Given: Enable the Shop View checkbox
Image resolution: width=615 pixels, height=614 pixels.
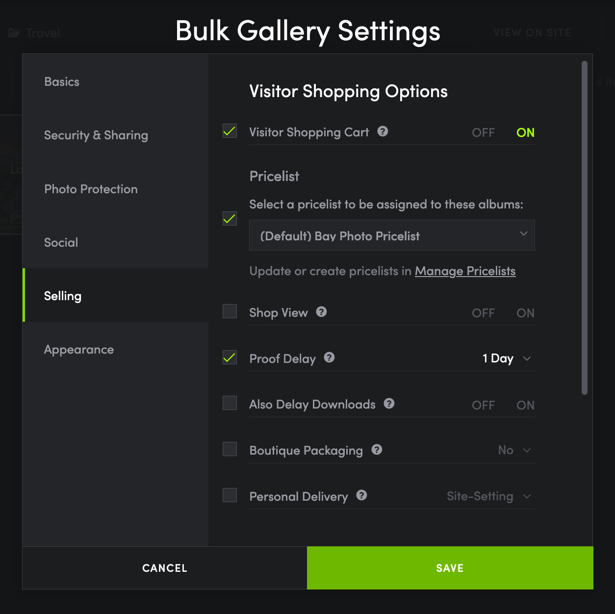Looking at the screenshot, I should click(x=230, y=311).
